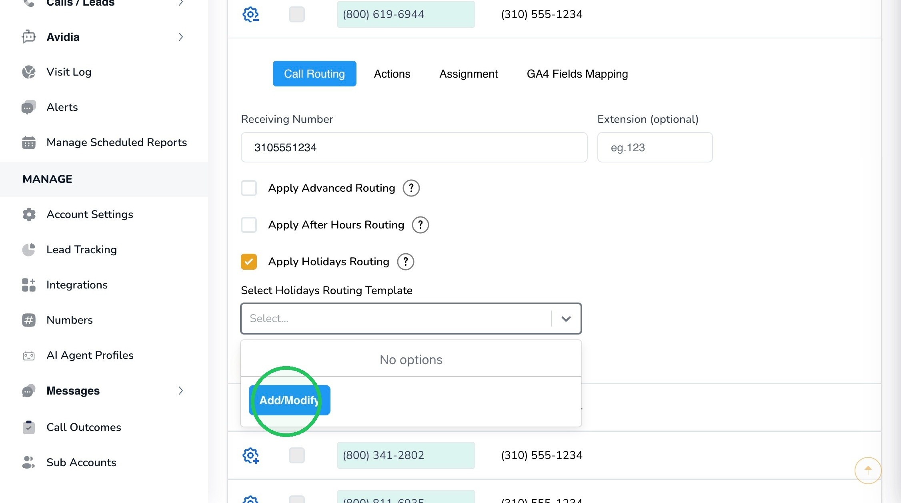Click the Account Settings gear icon

(29, 214)
